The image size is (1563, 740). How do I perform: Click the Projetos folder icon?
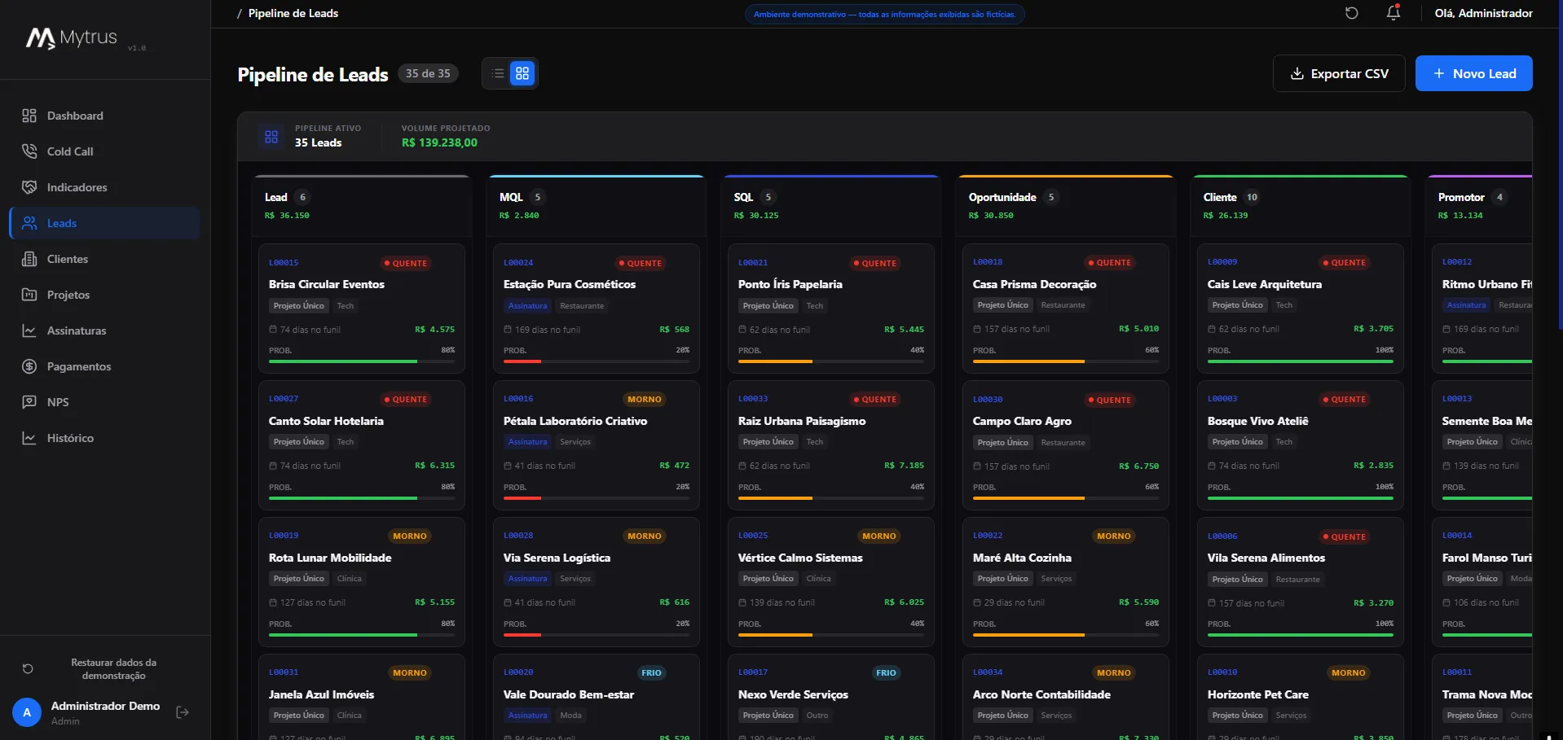(x=29, y=295)
